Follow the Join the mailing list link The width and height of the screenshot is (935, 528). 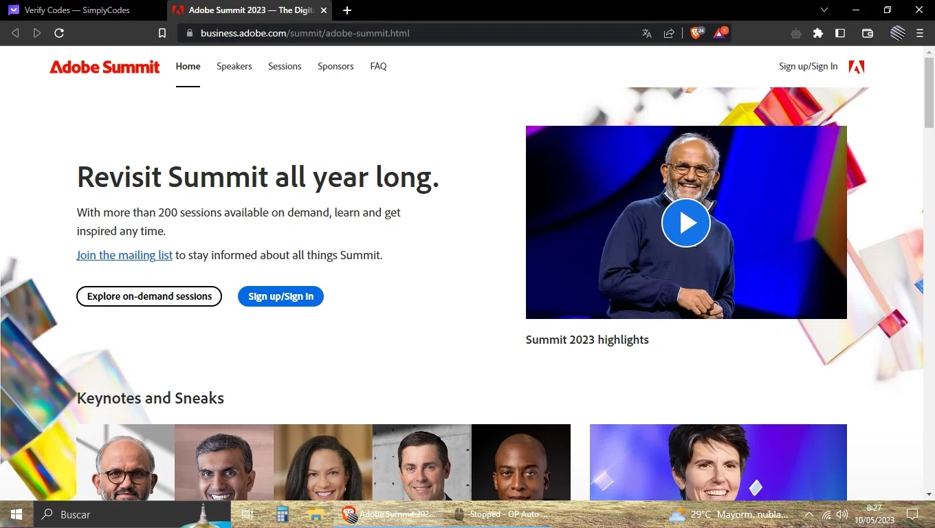(124, 255)
